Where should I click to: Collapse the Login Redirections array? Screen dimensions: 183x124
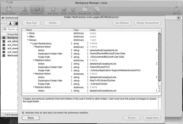click(31, 43)
